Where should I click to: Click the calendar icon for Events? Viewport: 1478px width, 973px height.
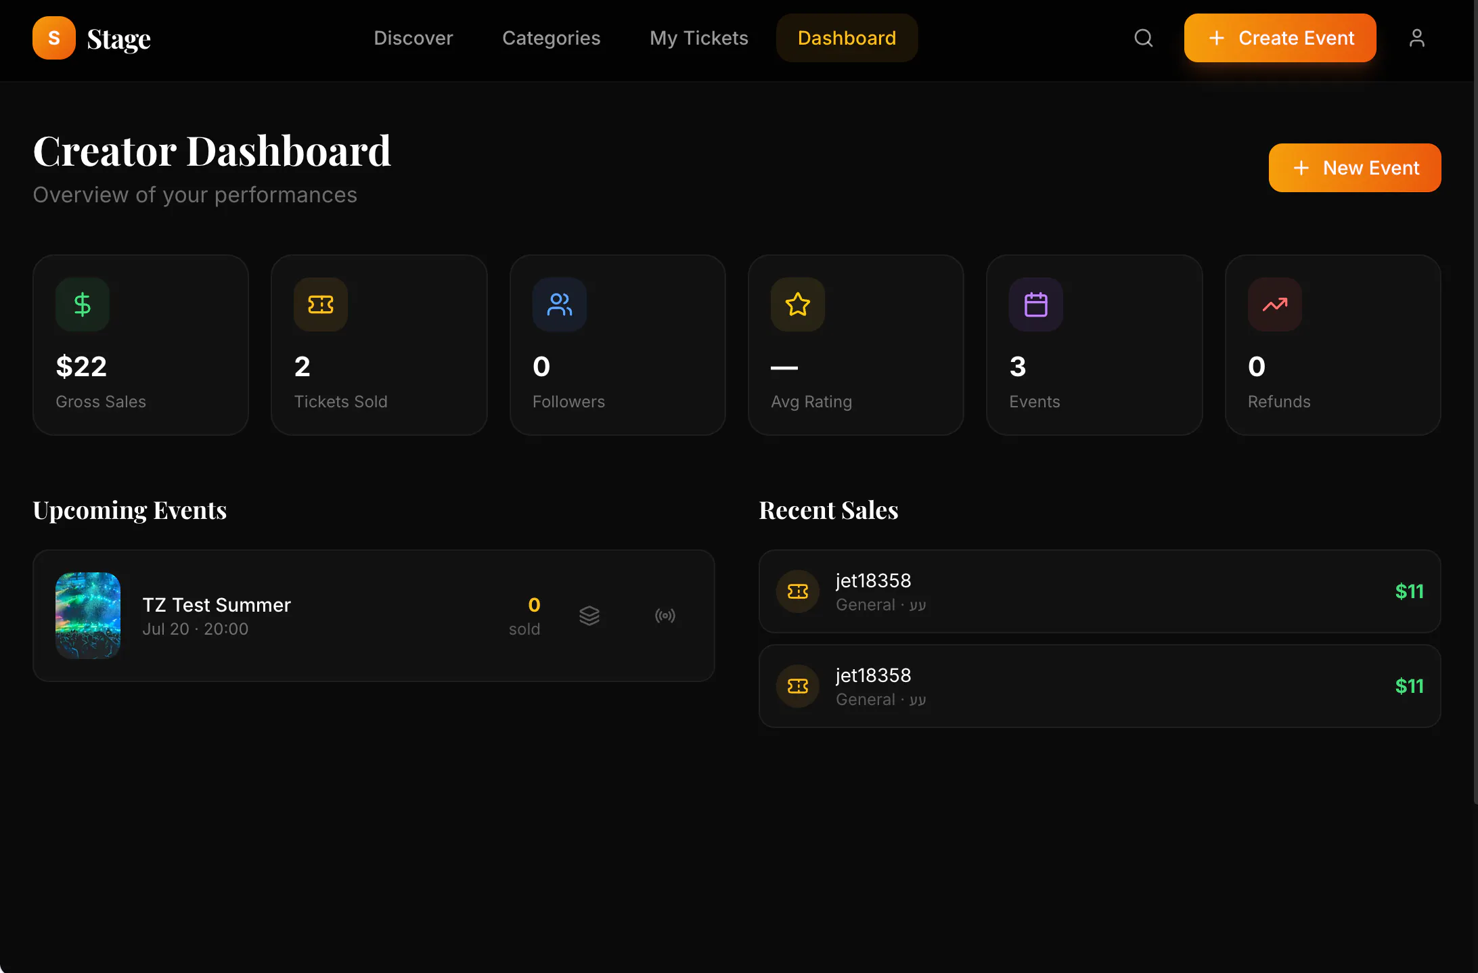(1036, 304)
